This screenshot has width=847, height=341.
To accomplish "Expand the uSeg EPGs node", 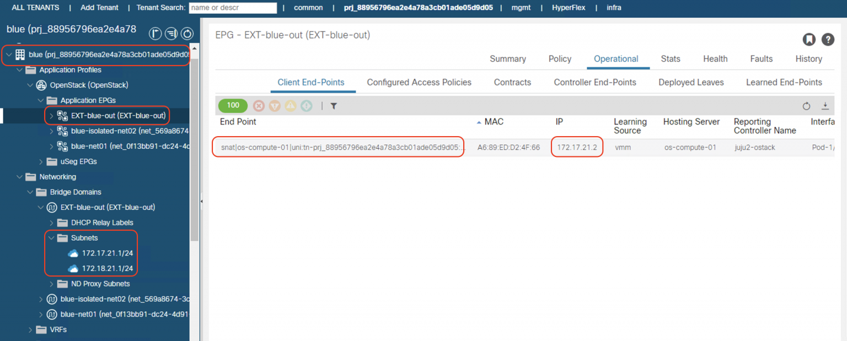I will (40, 161).
